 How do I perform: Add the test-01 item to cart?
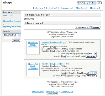[x=91, y=76]
